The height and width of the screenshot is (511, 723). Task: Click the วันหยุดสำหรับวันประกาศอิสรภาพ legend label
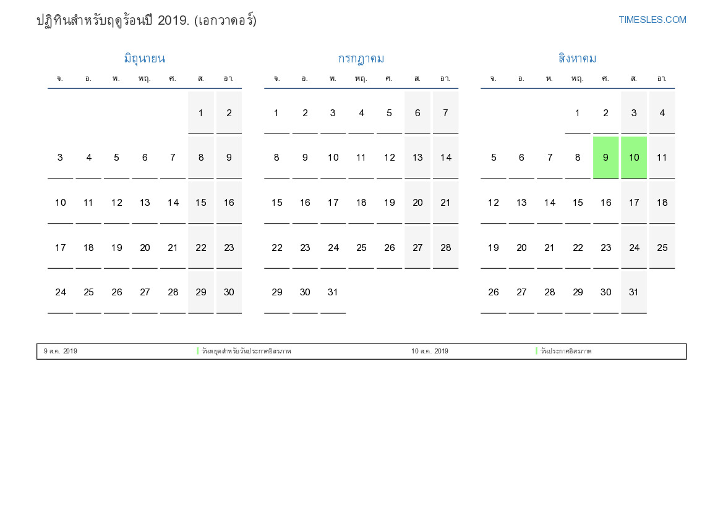(246, 351)
